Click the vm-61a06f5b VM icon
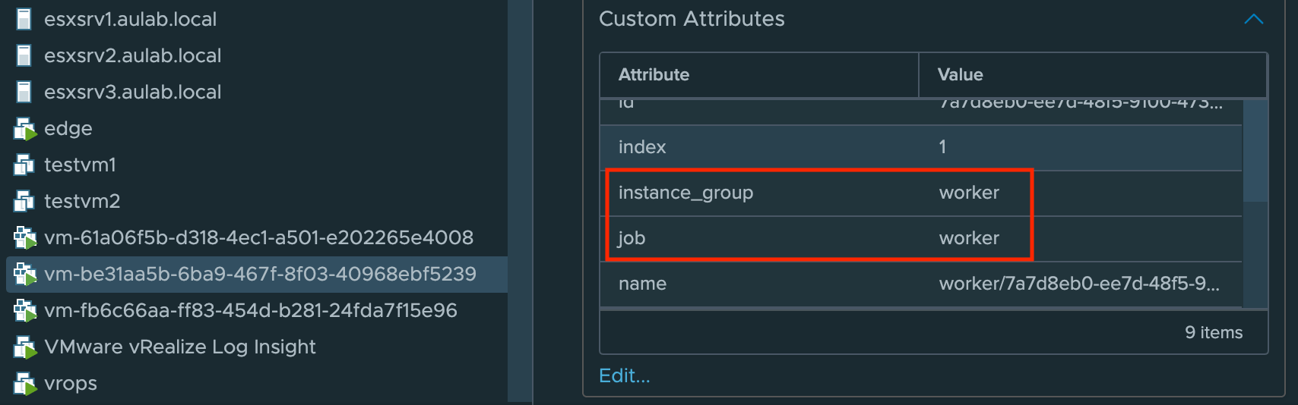This screenshot has width=1298, height=405. tap(25, 238)
